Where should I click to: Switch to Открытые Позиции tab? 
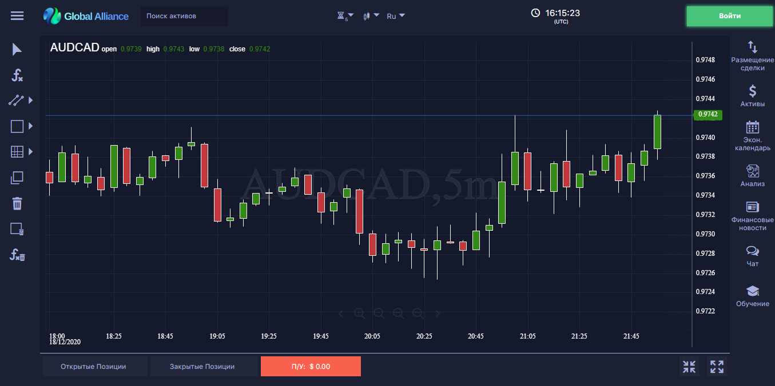click(x=93, y=367)
